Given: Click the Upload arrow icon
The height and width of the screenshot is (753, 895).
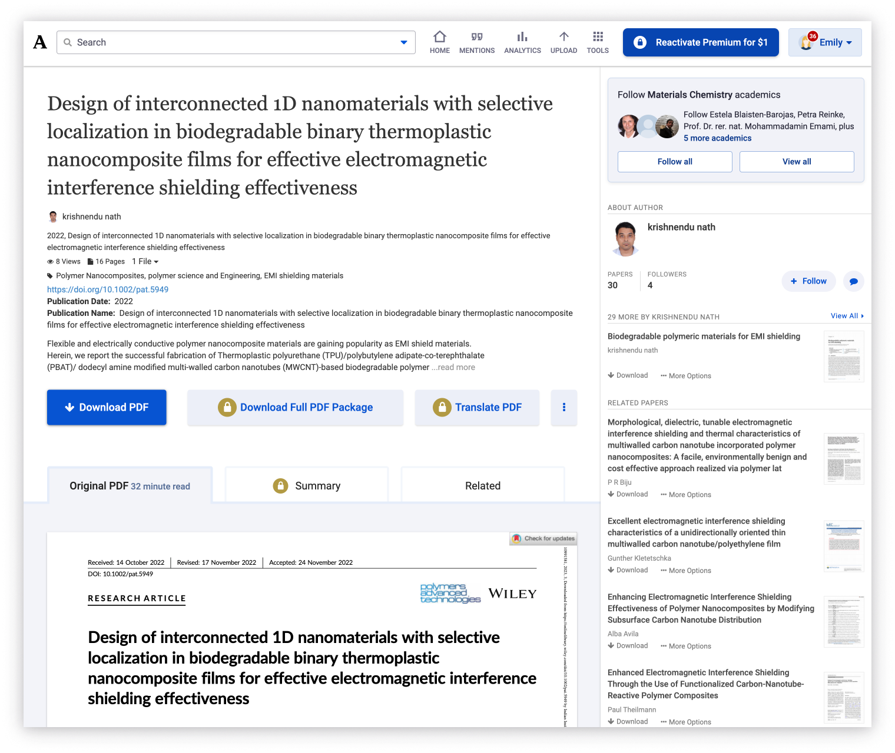Looking at the screenshot, I should point(563,36).
